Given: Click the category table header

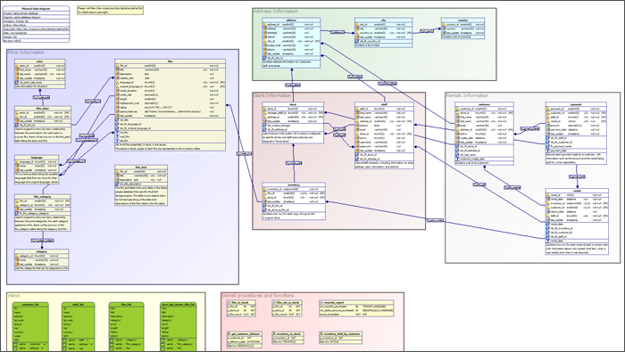Looking at the screenshot, I should [41, 252].
